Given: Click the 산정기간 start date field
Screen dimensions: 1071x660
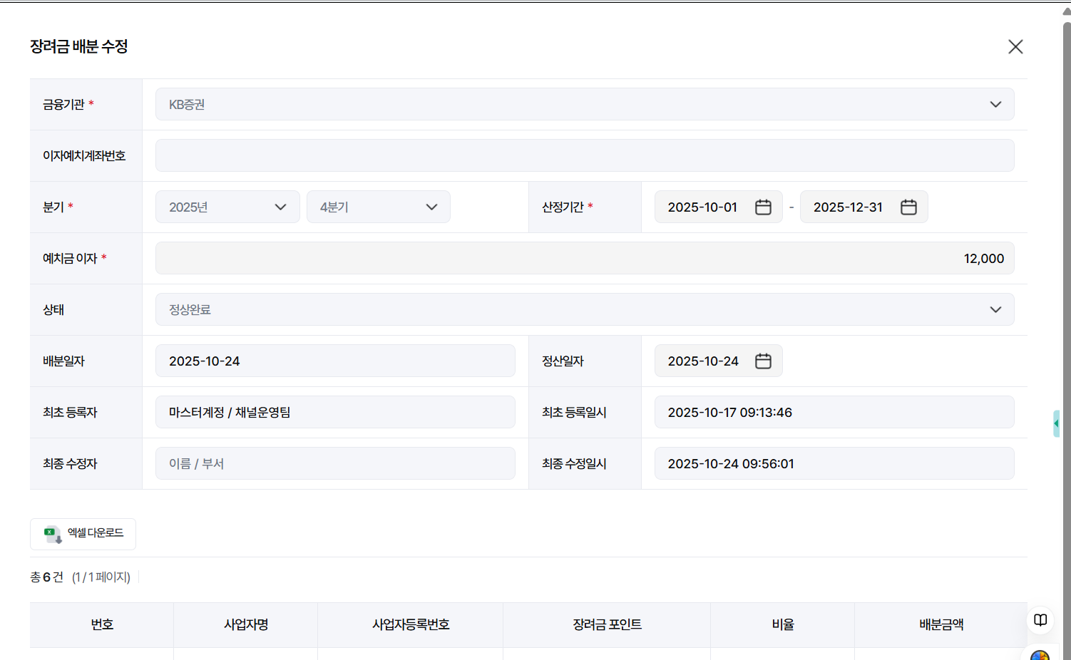Looking at the screenshot, I should [719, 207].
